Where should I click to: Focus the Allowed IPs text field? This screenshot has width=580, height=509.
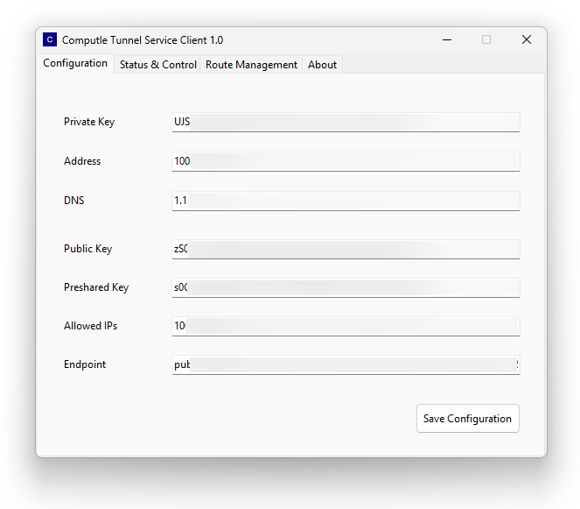coord(346,326)
